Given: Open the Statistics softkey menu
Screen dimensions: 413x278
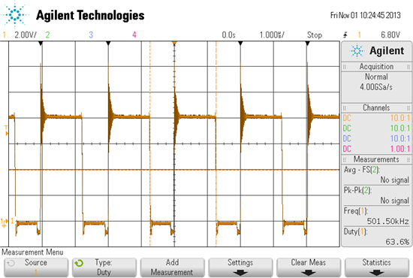Looking at the screenshot, I should pyautogui.click(x=377, y=267).
